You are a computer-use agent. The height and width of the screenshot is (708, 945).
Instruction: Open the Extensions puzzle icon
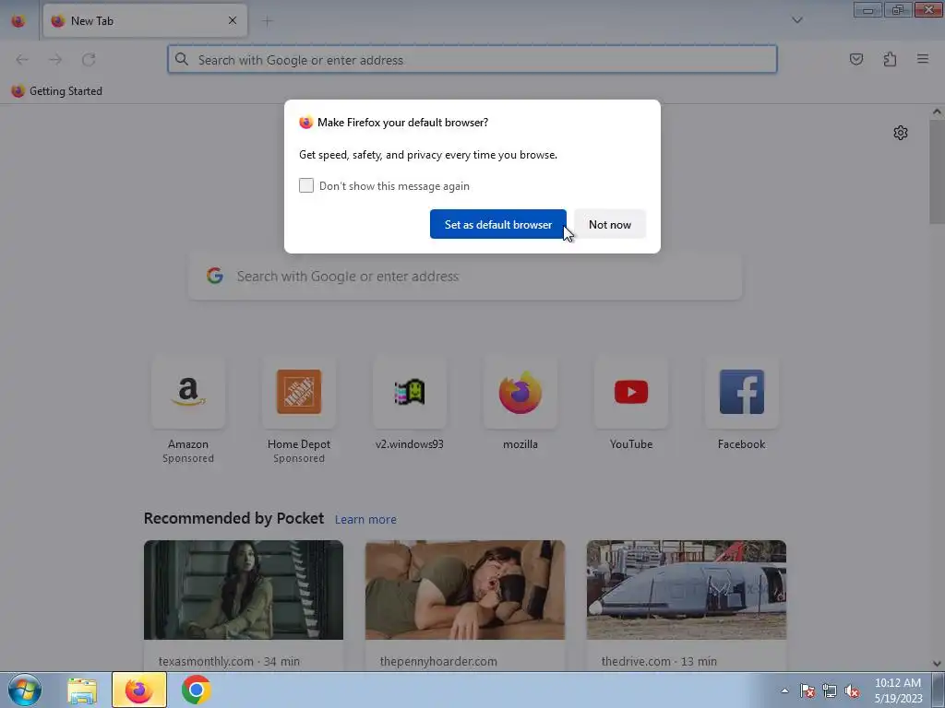pyautogui.click(x=890, y=59)
